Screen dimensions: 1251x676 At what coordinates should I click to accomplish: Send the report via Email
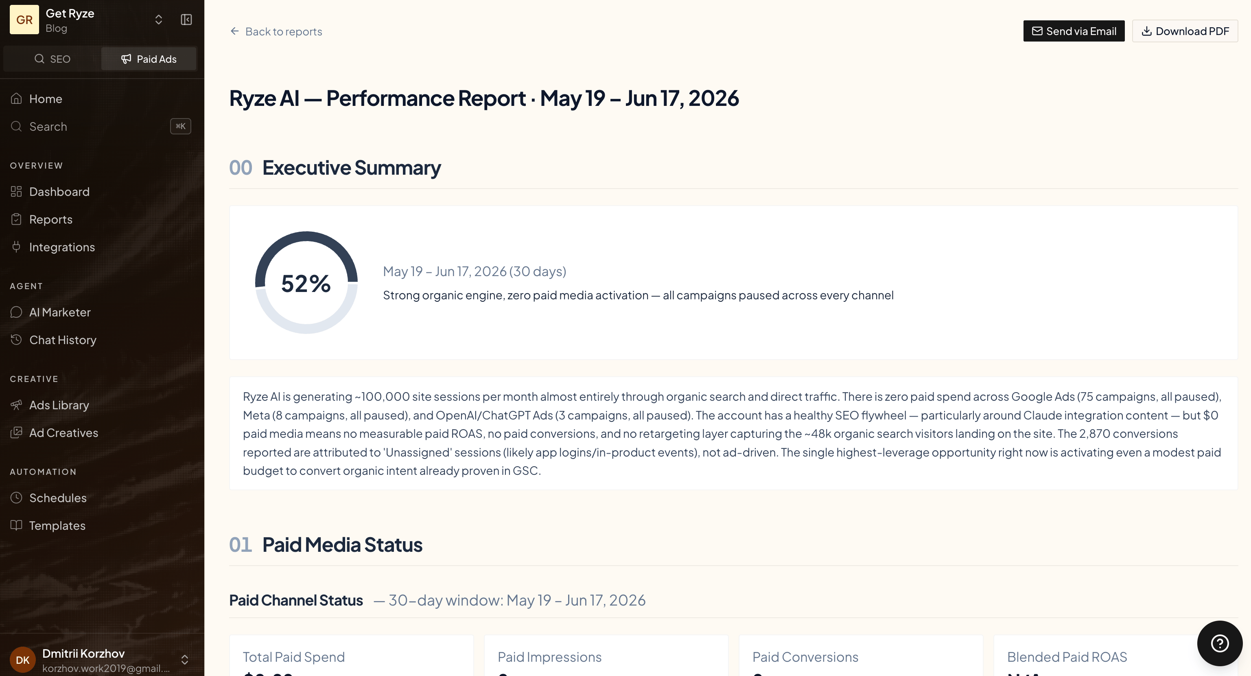[1074, 31]
